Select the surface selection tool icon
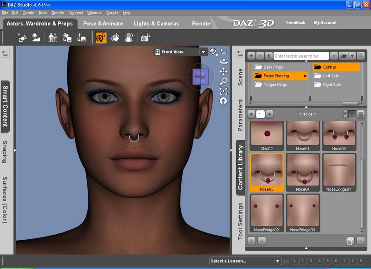This screenshot has width=371, height=269. pyautogui.click(x=115, y=38)
